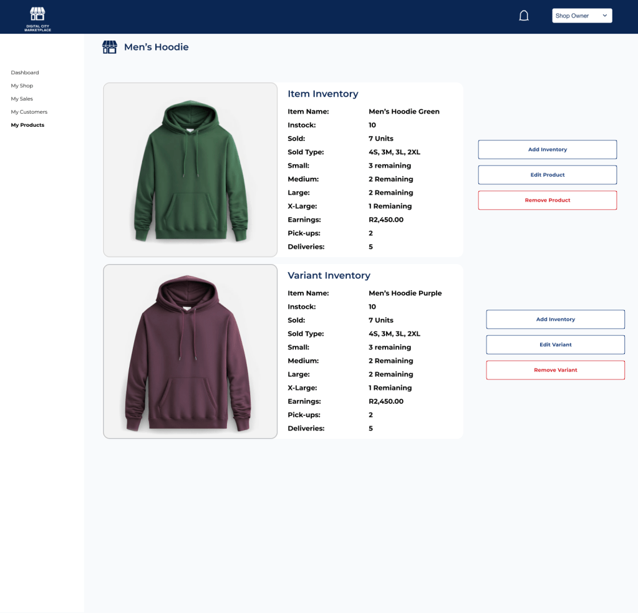Select My Products in the sidebar
Viewport: 638px width, 613px height.
27,125
